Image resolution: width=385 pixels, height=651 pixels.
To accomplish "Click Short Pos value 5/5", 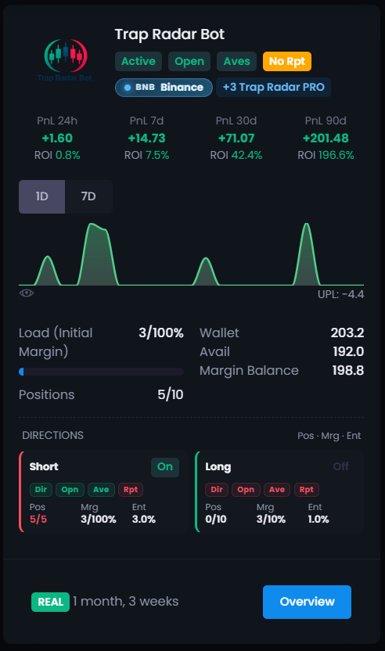I will click(x=38, y=520).
